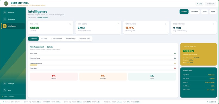Select the Paris zone button
219x104 pixels.
213,12
